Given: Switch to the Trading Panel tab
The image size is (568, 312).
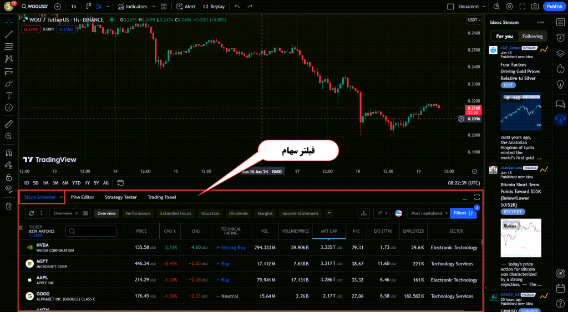Looking at the screenshot, I should [162, 197].
